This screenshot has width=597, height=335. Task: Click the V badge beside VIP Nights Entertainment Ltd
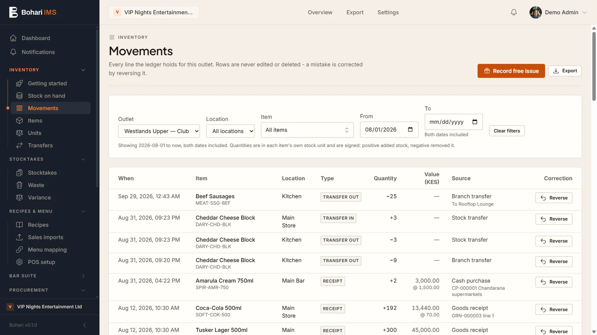pyautogui.click(x=10, y=307)
